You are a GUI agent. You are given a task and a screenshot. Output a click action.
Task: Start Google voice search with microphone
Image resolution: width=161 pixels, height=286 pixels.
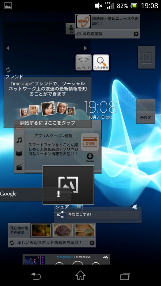coord(58,194)
